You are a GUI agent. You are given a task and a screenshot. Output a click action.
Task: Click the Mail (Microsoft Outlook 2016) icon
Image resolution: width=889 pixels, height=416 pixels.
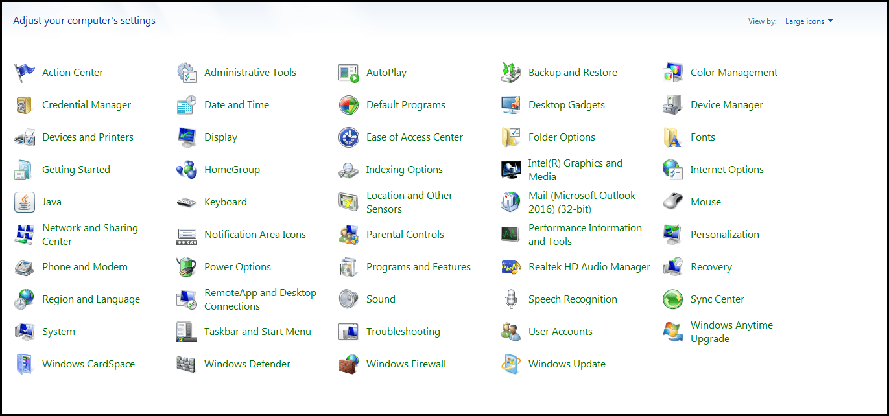pyautogui.click(x=511, y=202)
